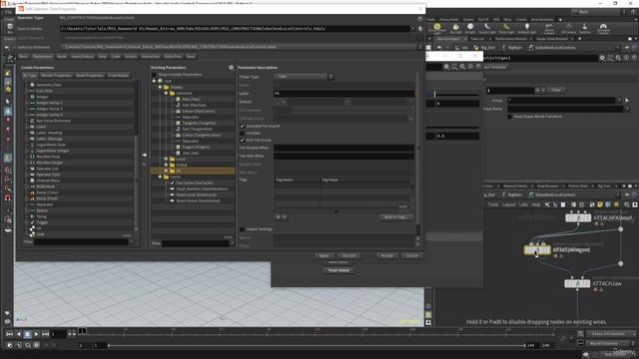This screenshot has width=639, height=359.
Task: Select the Label parameter type
Action: tap(41, 127)
